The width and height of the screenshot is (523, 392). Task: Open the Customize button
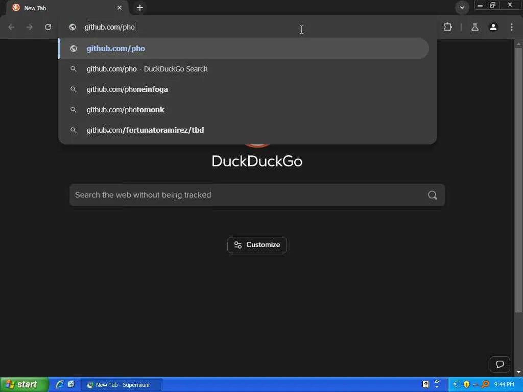(x=257, y=245)
